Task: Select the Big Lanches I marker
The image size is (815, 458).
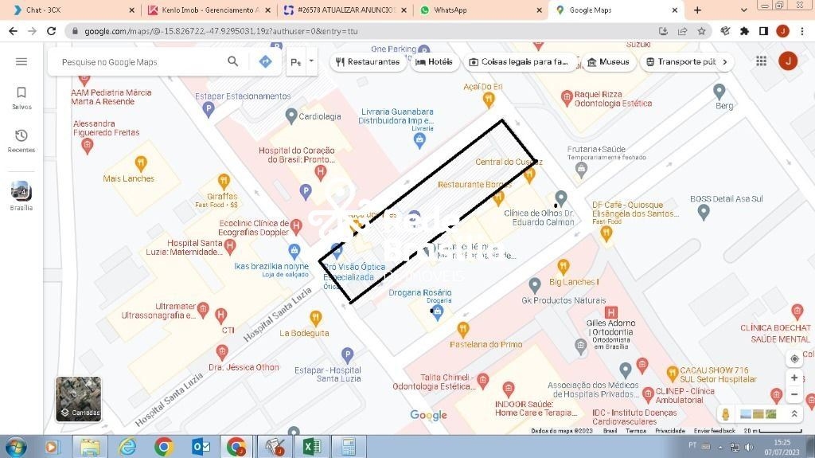Action: point(563,267)
